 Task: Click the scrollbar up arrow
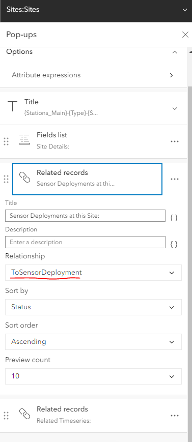[190, 51]
